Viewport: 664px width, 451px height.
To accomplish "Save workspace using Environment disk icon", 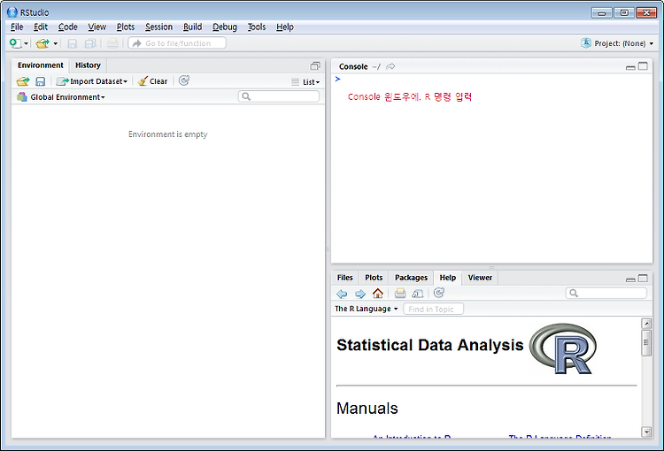I will click(40, 81).
